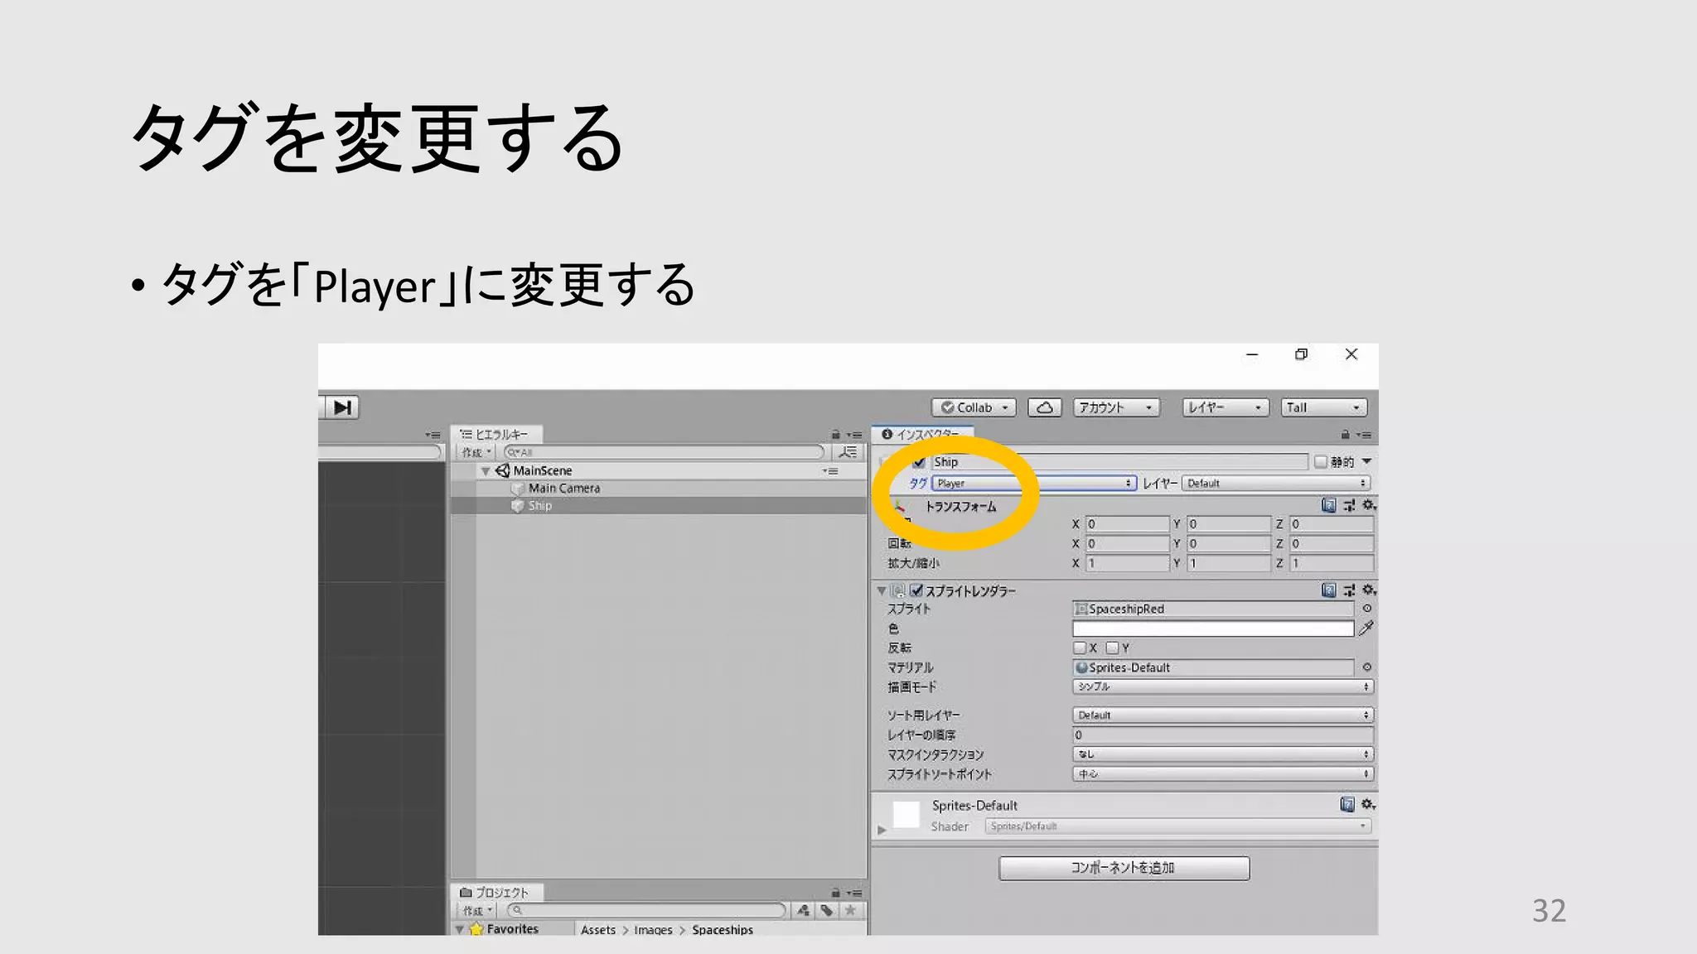The height and width of the screenshot is (954, 1697).
Task: Click the white 色 color swatch
Action: point(1213,629)
